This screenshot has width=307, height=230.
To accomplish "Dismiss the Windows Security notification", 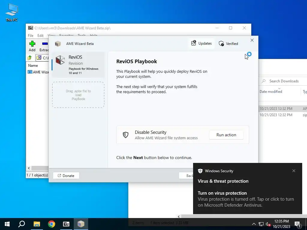I will click(x=294, y=171).
